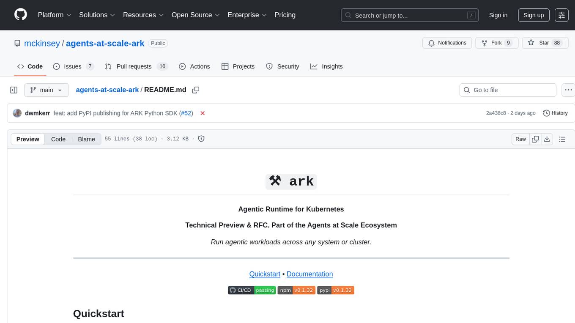The height and width of the screenshot is (323, 575).
Task: Sign in to GitHub
Action: [x=498, y=15]
